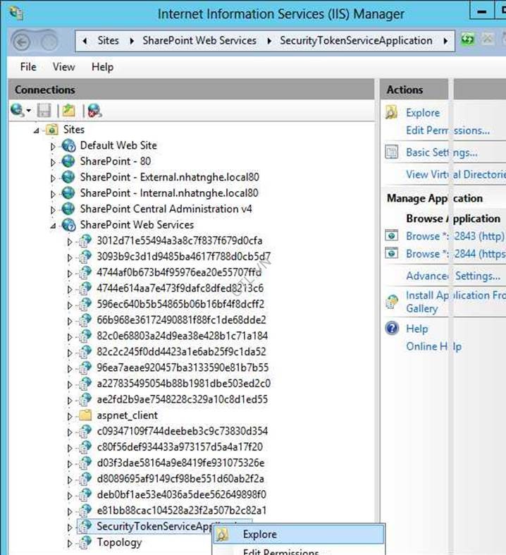Viewport: 506px width, 555px height.
Task: Expand the SharePoint - 80 node
Action: click(53, 162)
